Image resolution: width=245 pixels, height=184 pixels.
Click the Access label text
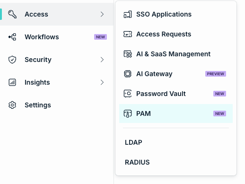36,14
